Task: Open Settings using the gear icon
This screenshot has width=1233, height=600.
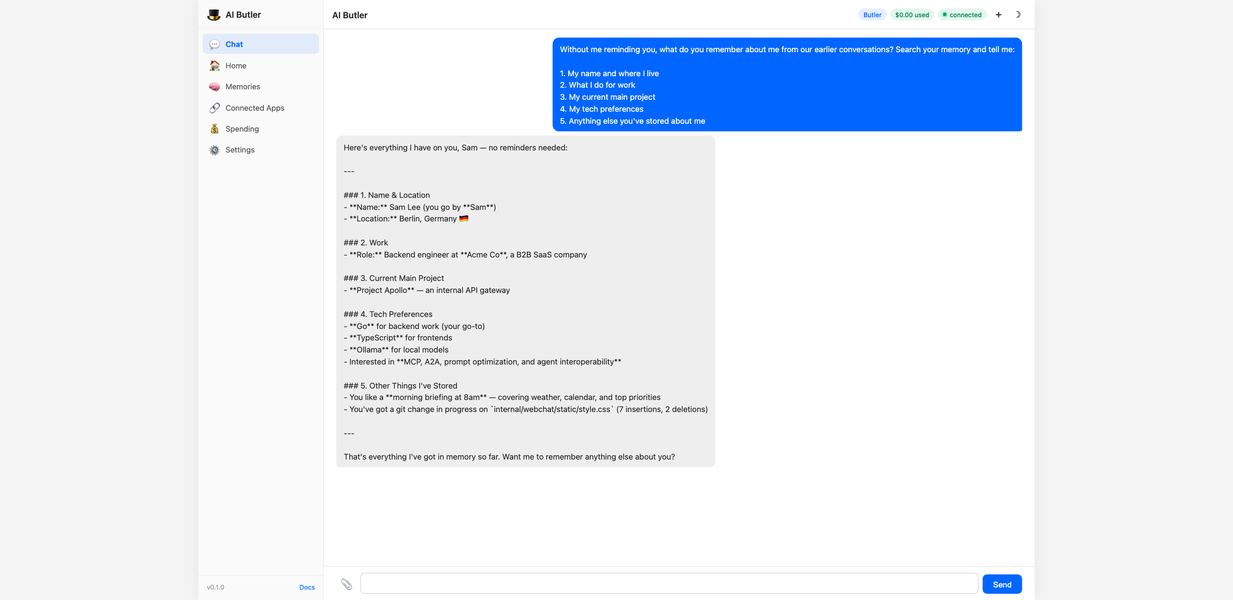Action: click(x=214, y=149)
